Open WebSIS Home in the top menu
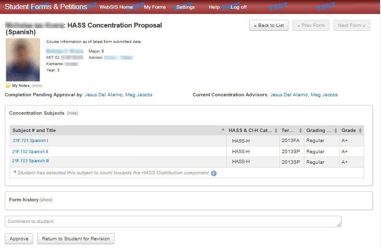Viewport: 381px width, 248px height. [x=116, y=7]
